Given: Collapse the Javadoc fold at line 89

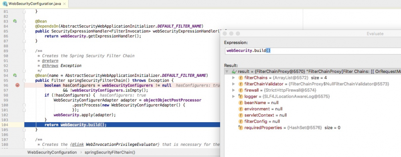Looking at the screenshot, I should [24, 51].
